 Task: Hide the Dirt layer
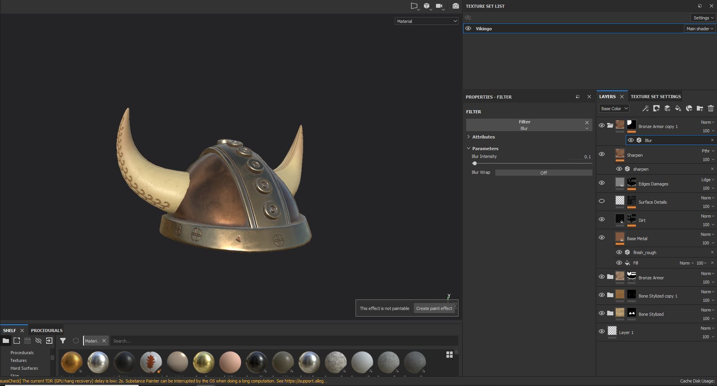pyautogui.click(x=602, y=219)
